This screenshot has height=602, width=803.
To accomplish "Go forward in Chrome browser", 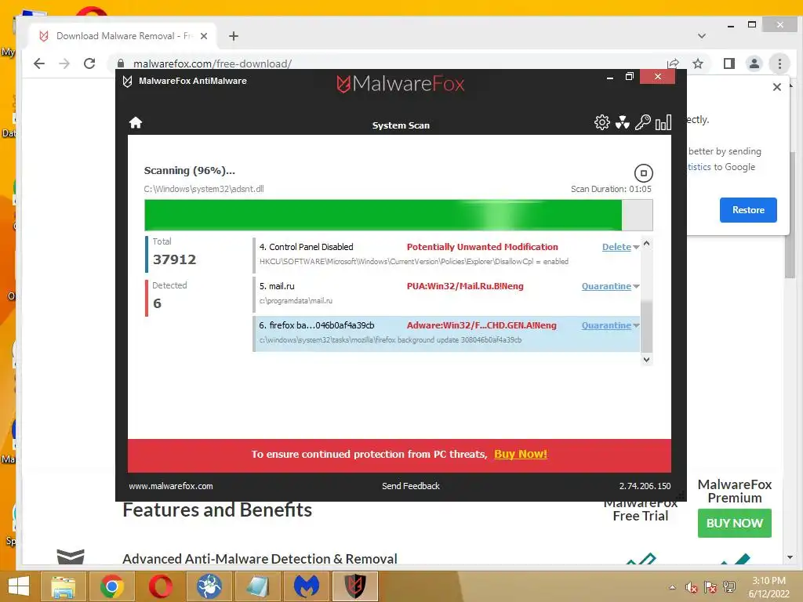I will [64, 63].
